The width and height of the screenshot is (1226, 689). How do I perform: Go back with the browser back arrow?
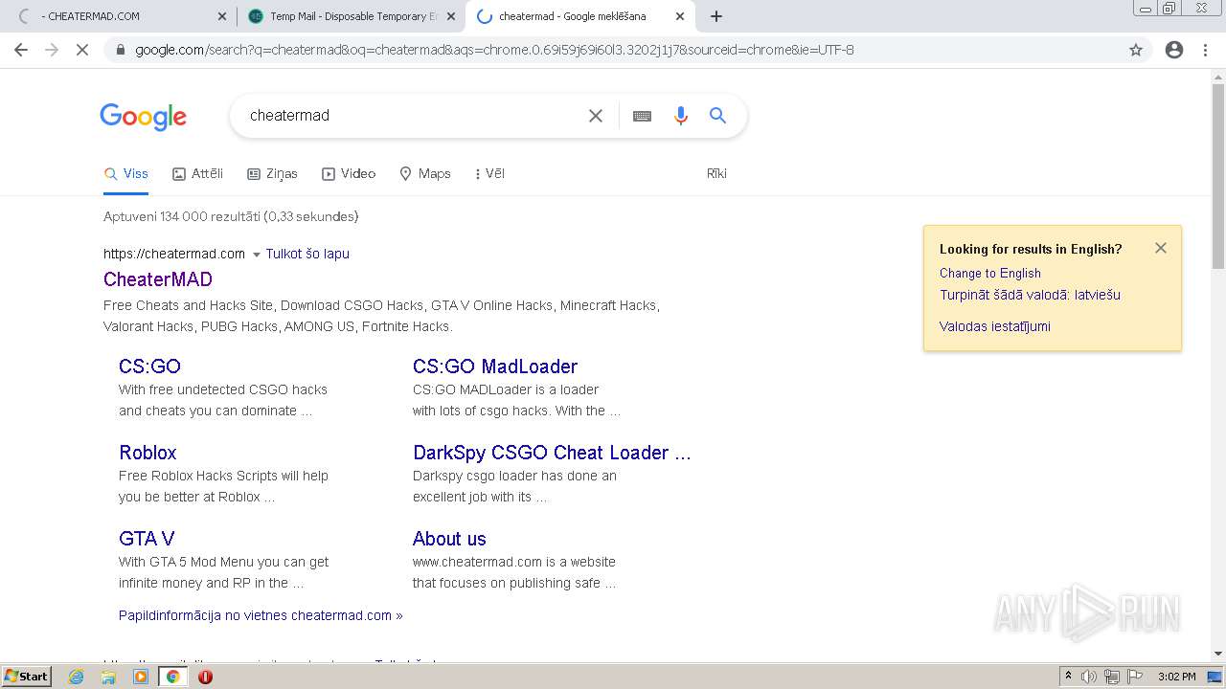[x=21, y=50]
